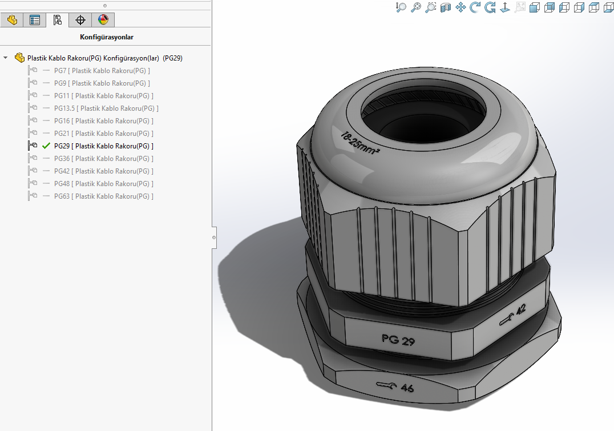Click the active PG29 configuration

tap(103, 146)
